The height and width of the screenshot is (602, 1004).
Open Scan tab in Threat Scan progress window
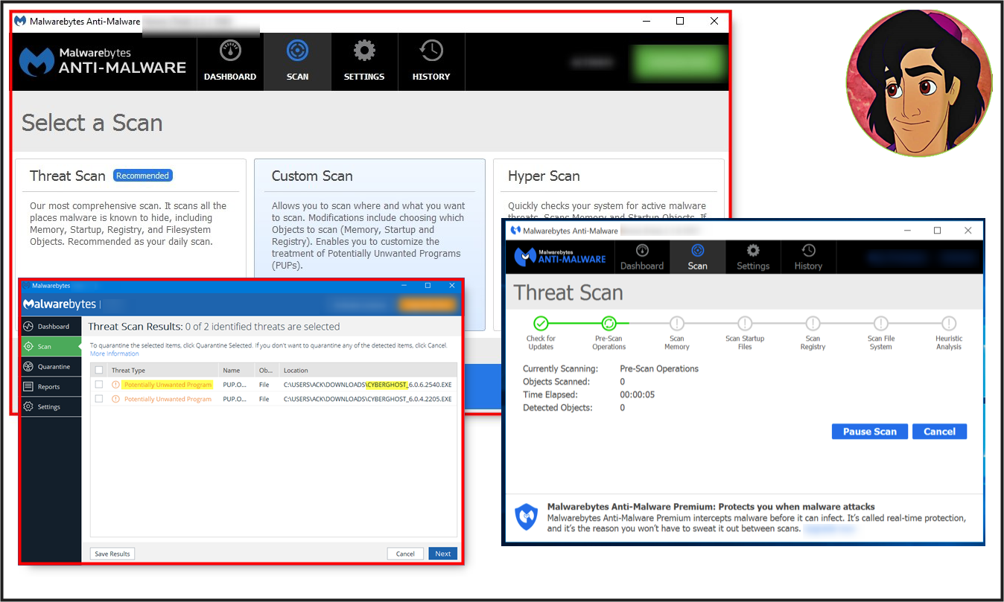pos(697,257)
